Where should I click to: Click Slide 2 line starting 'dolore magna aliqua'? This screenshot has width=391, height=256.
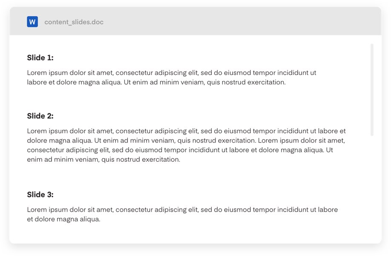[186, 140]
